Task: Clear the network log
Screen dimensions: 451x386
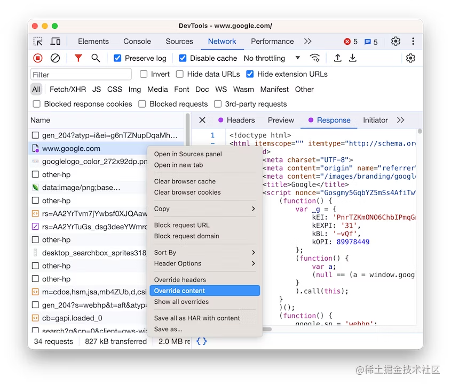Action: [55, 58]
